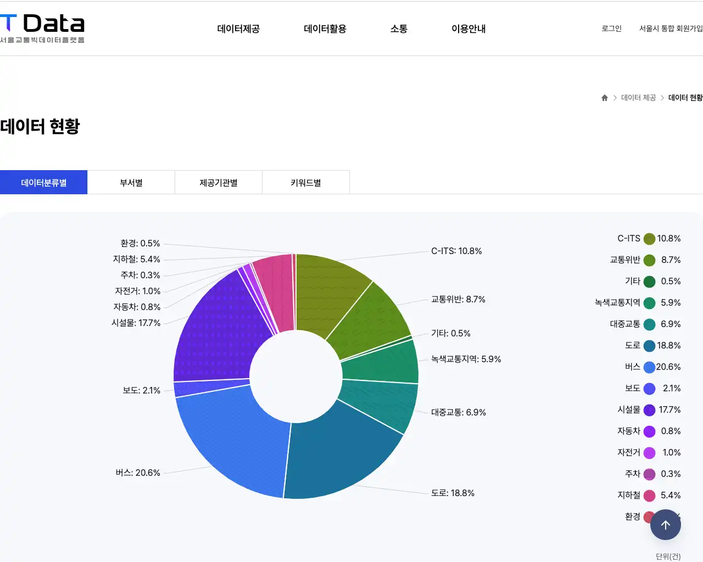Click the 데이터 제공 breadcrumb link
703x562 pixels.
(x=638, y=97)
